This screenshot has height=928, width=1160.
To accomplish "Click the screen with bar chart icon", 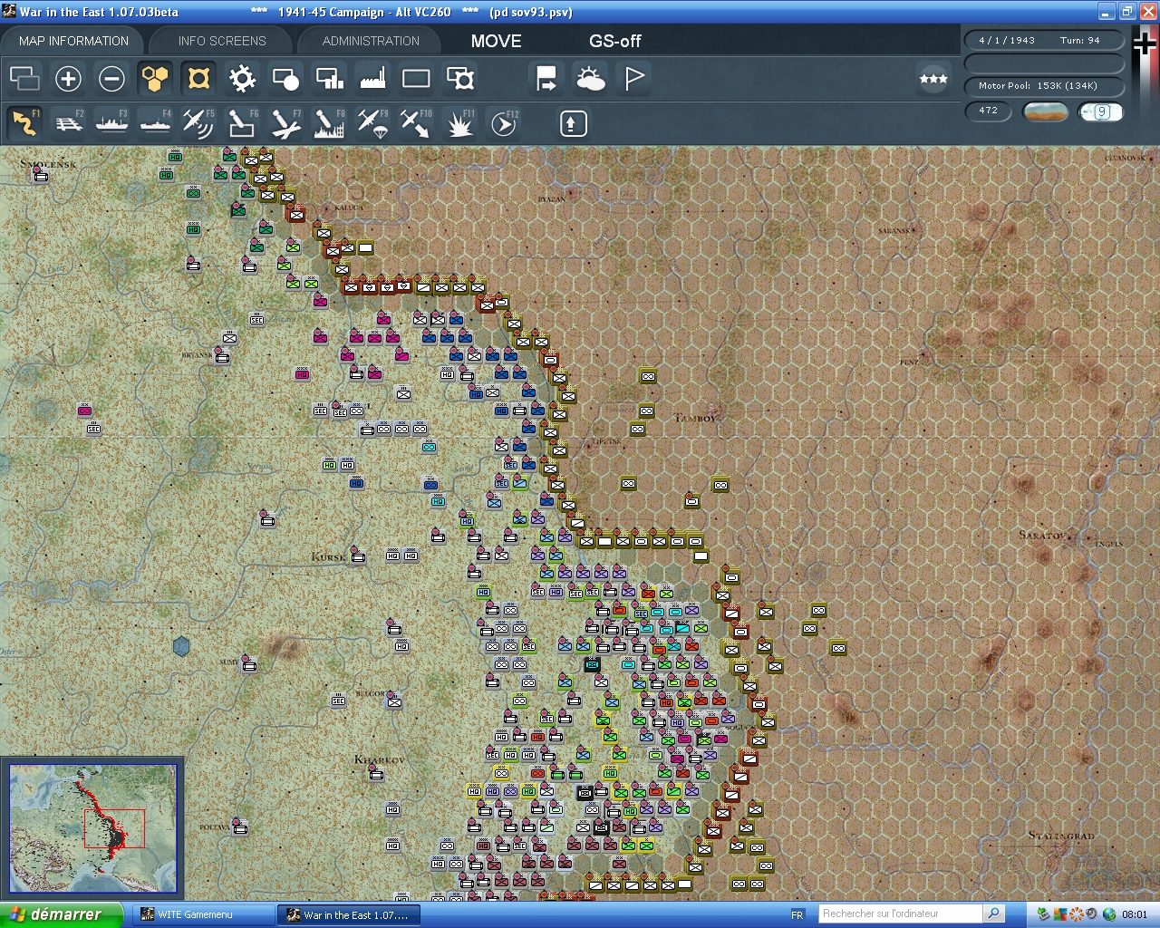I will coord(329,79).
